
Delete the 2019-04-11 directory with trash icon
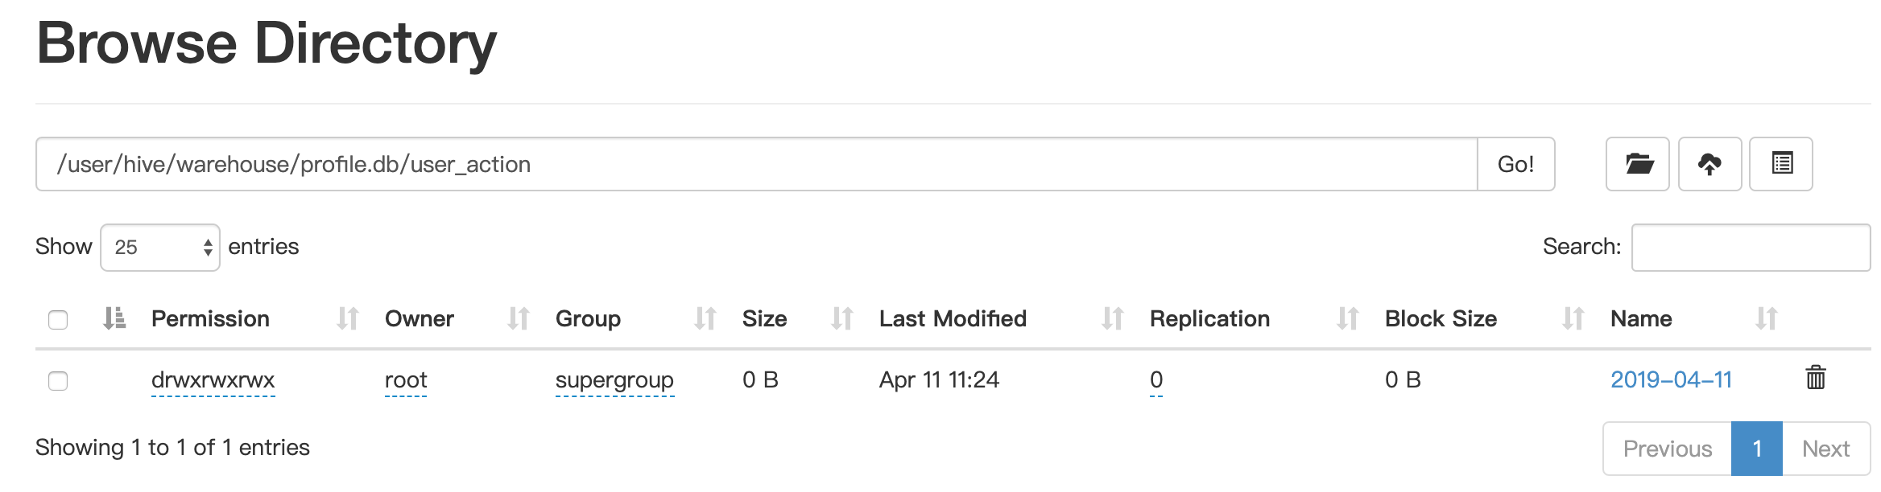[1815, 378]
